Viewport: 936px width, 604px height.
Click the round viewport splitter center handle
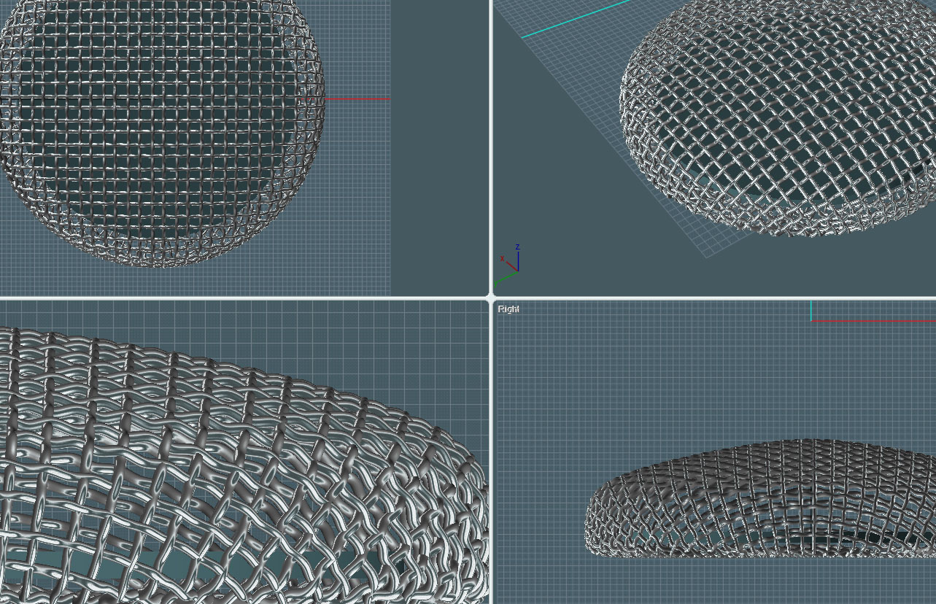[491, 298]
